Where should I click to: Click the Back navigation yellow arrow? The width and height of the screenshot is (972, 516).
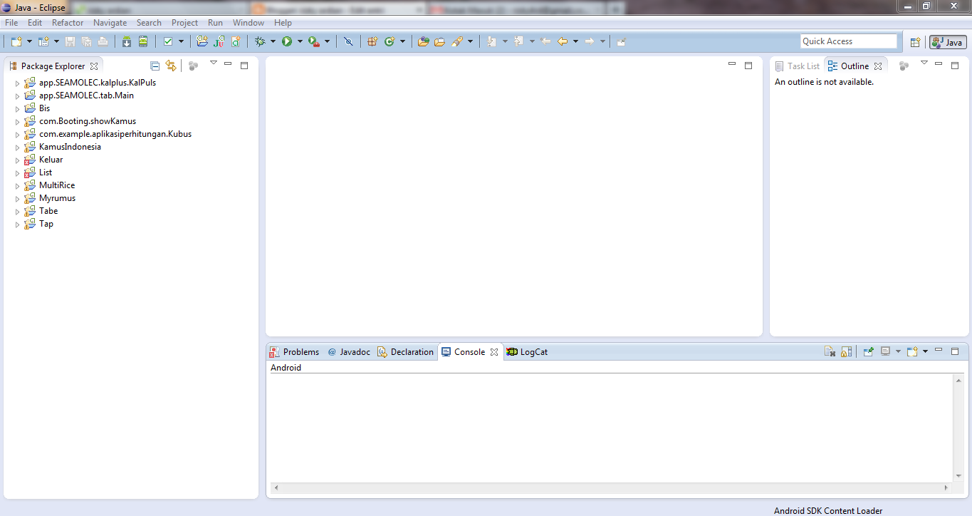[x=563, y=42]
